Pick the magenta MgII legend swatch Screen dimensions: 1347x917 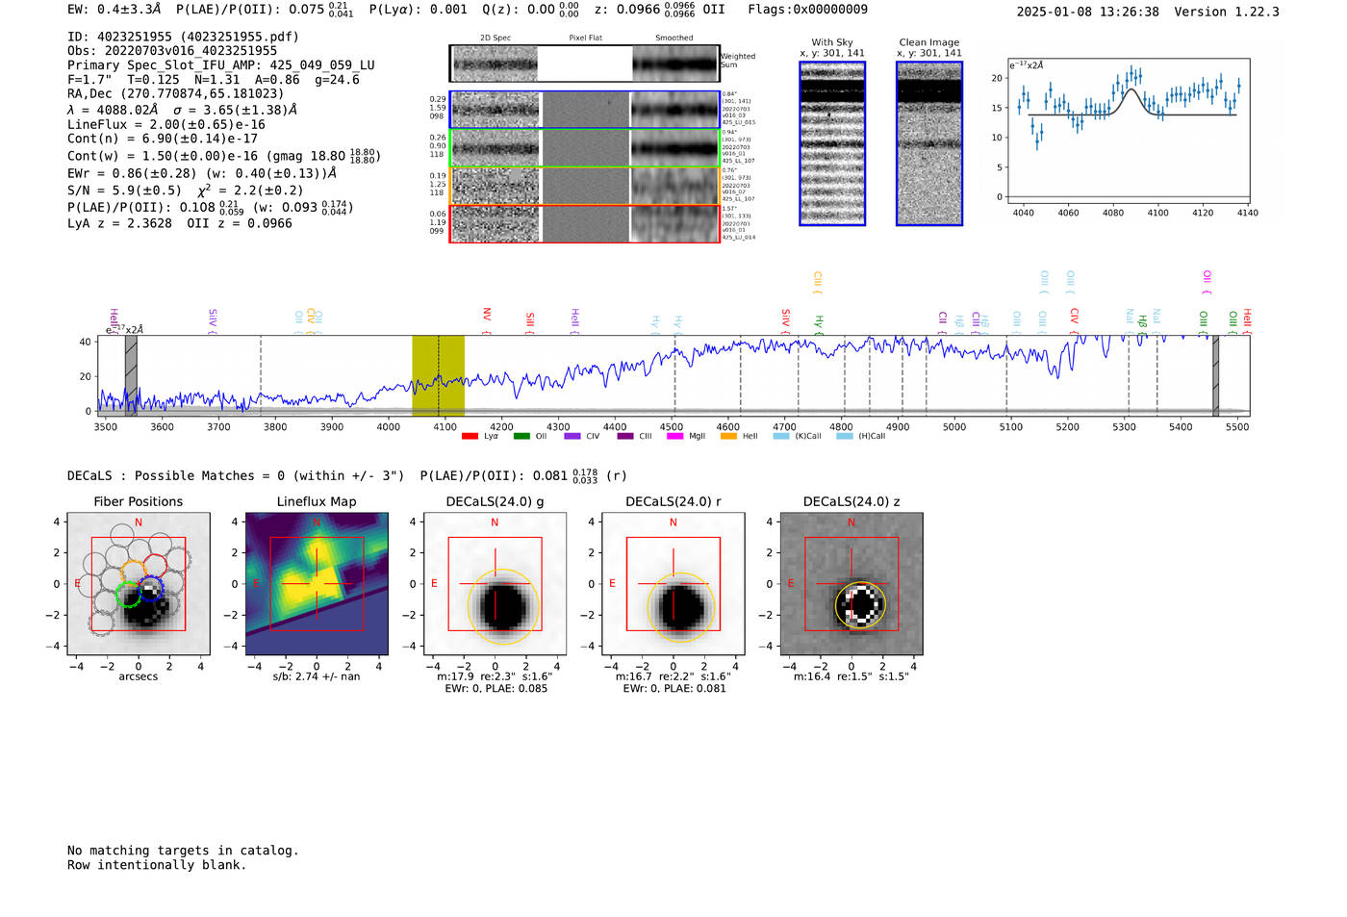674,436
